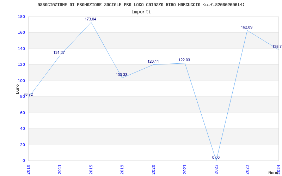The width and height of the screenshot is (282, 176).
Task: Click the 160 y-axis tick label
Action: [21, 33]
